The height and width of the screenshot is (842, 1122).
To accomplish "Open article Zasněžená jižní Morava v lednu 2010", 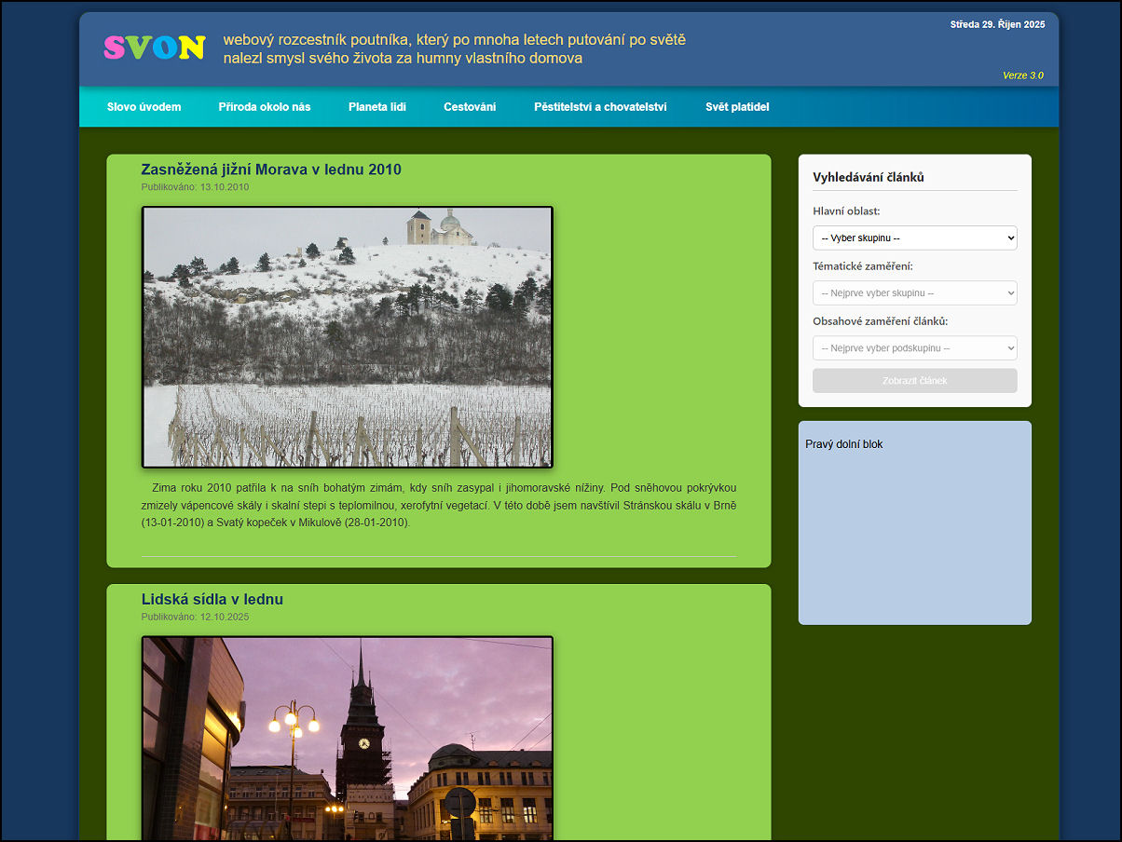I will click(271, 170).
